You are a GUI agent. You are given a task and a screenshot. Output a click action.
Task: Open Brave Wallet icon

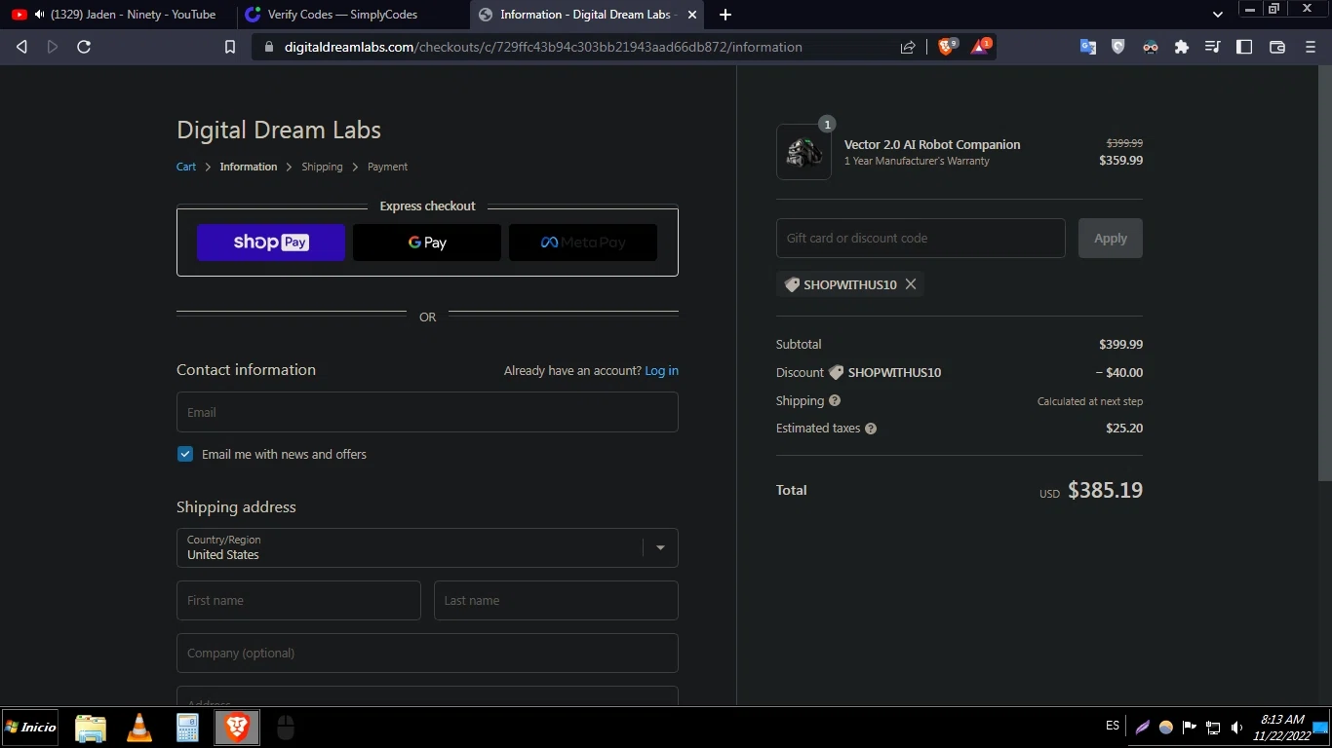pos(1277,47)
